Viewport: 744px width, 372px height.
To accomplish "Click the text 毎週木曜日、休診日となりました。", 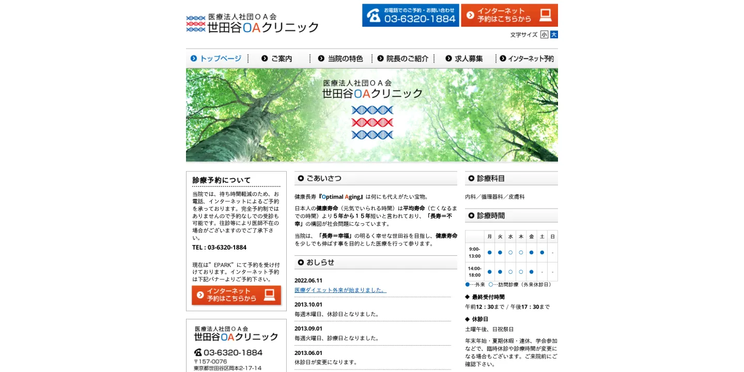I will click(x=337, y=314).
